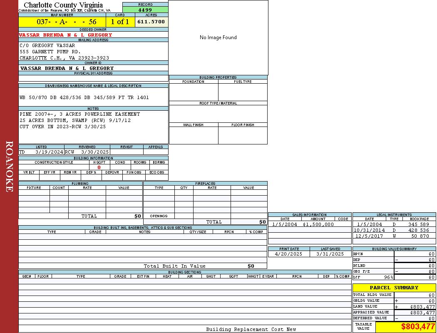Click the red deeded owner name
The width and height of the screenshot is (437, 333).
coord(66,35)
